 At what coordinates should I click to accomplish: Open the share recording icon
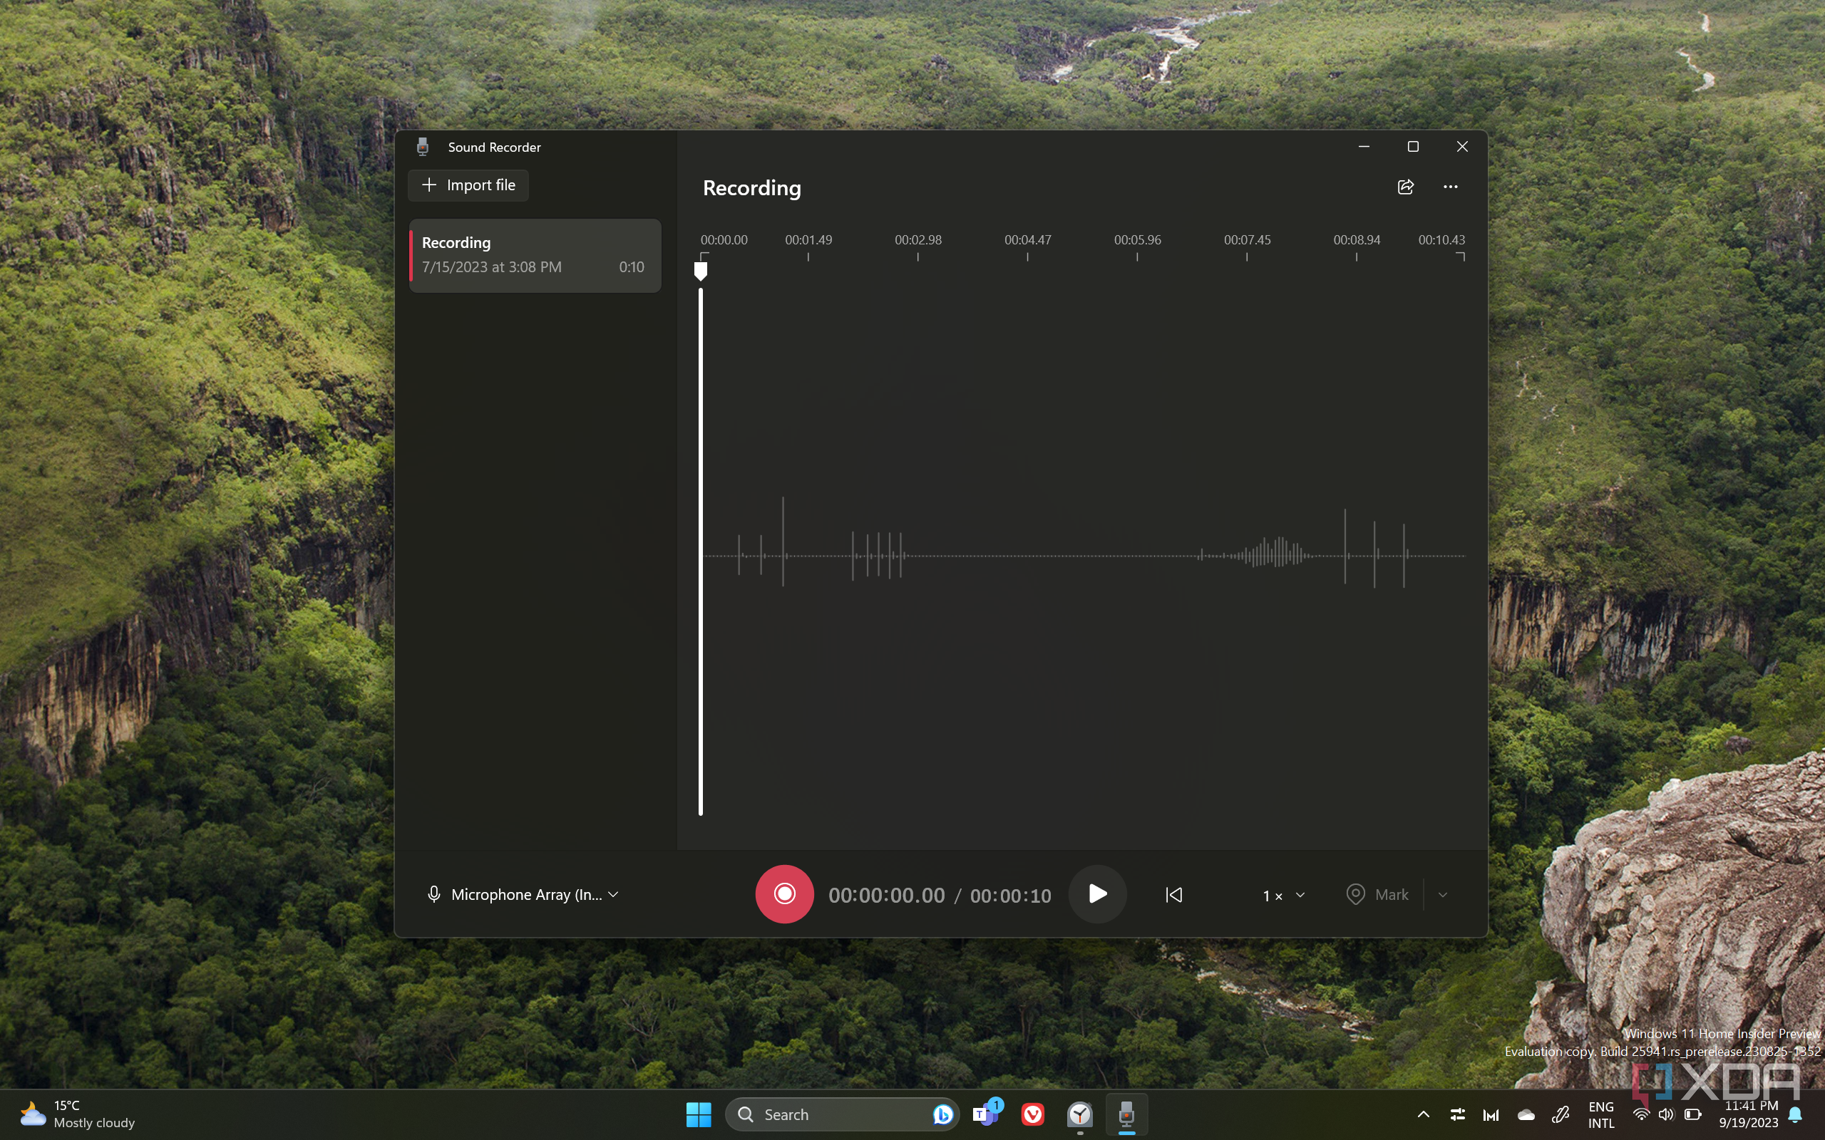[x=1405, y=187]
